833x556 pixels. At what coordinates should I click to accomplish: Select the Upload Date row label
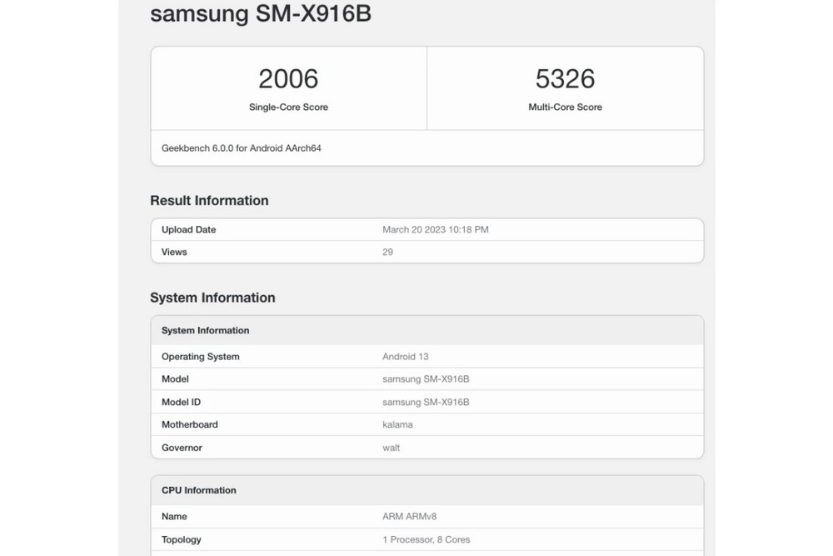(188, 229)
